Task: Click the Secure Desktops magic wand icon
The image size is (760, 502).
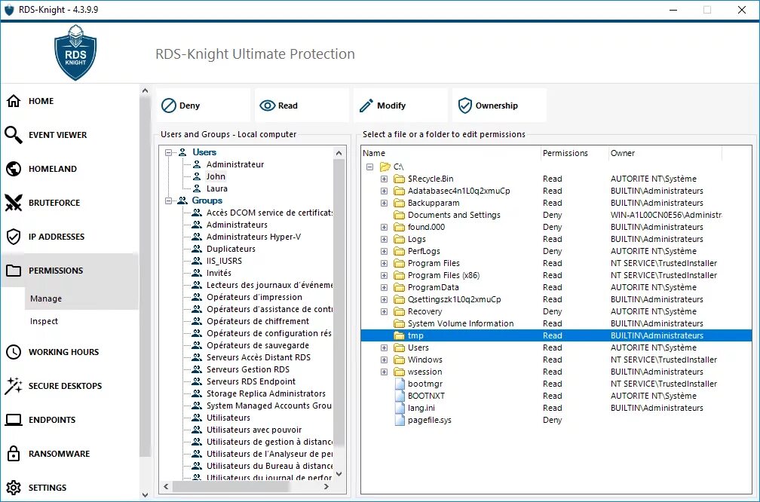Action: pos(14,386)
